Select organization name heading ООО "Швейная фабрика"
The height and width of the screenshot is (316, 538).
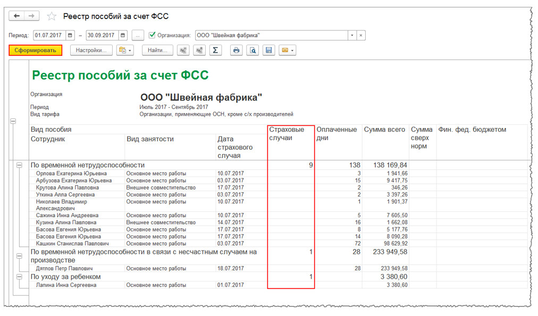pos(201,97)
